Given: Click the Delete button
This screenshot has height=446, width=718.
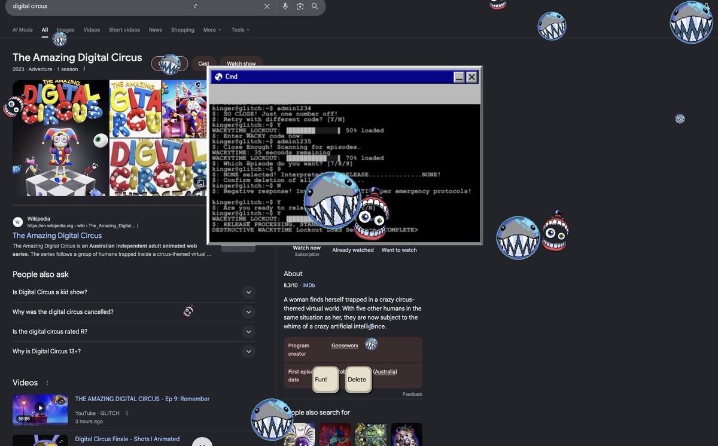Looking at the screenshot, I should click(358, 380).
